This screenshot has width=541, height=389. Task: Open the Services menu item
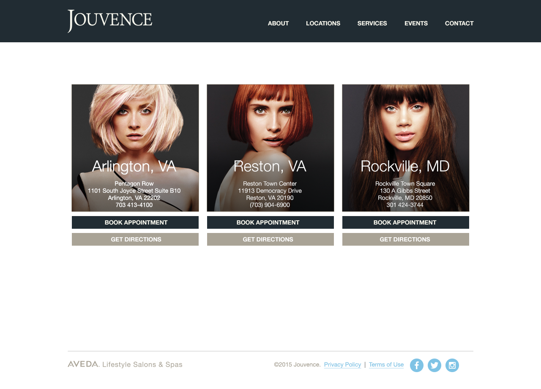click(372, 23)
